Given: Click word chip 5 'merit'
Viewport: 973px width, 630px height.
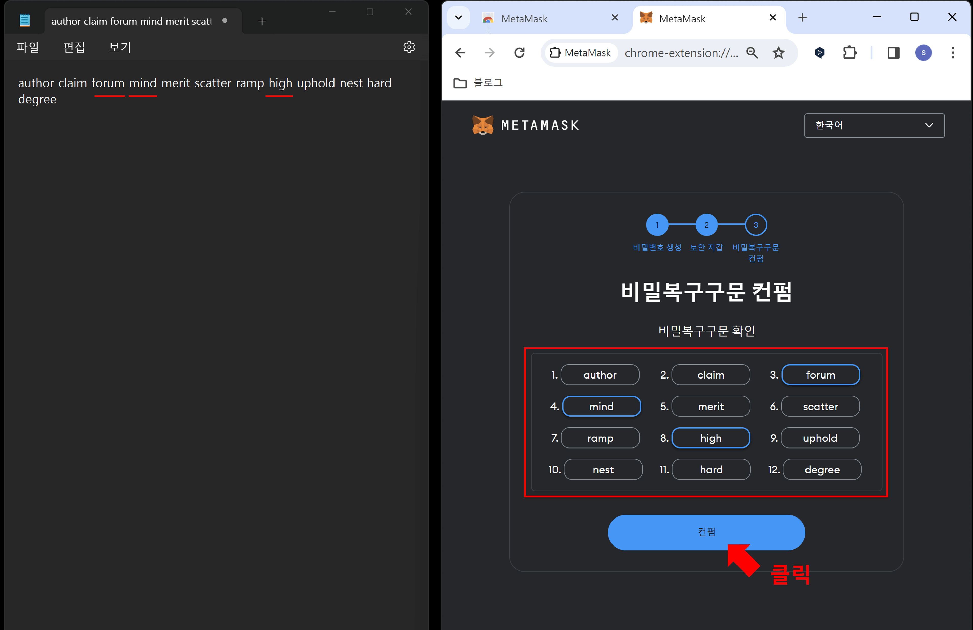Looking at the screenshot, I should [x=711, y=406].
